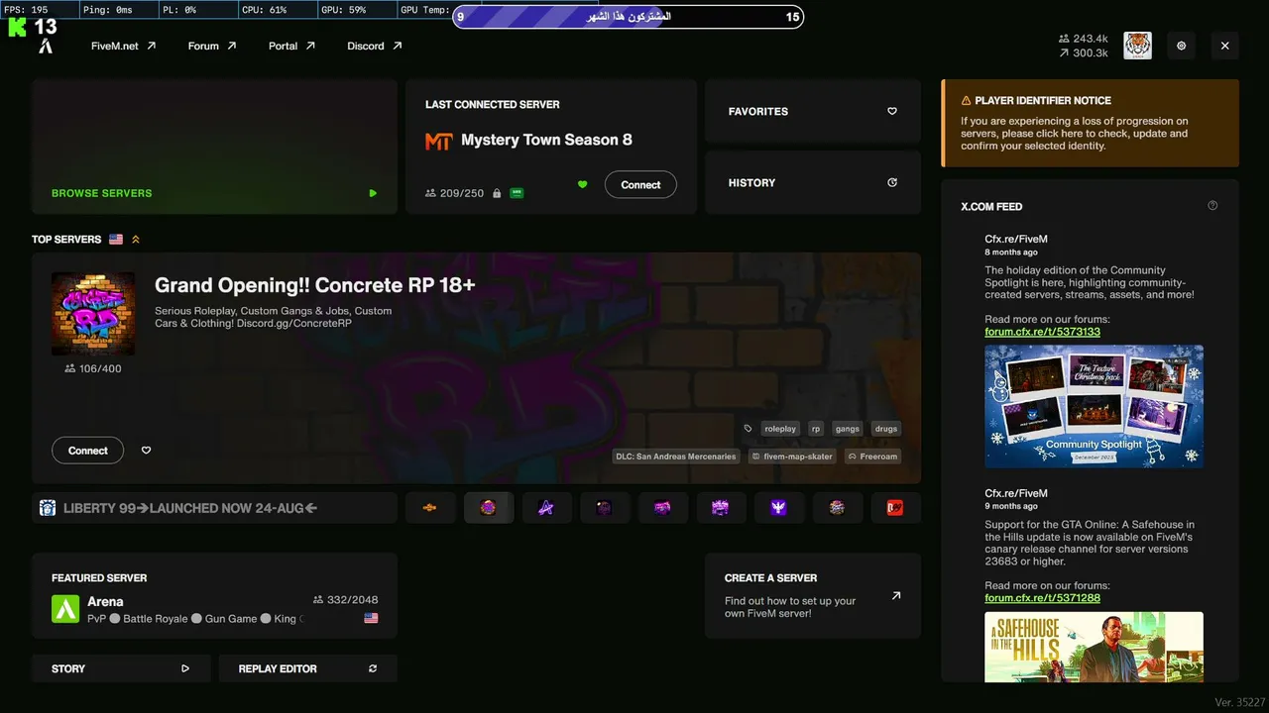Open the Discord link
Screen dimensions: 1269x713
[375, 46]
